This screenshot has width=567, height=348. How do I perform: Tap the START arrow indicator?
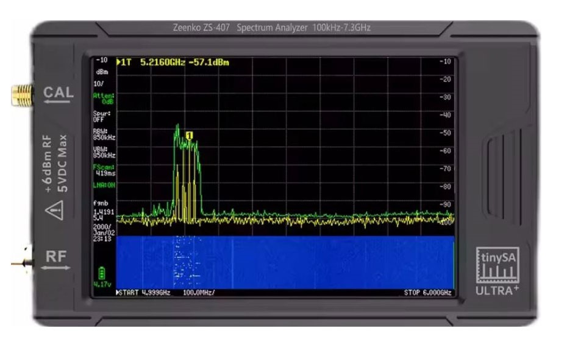118,293
